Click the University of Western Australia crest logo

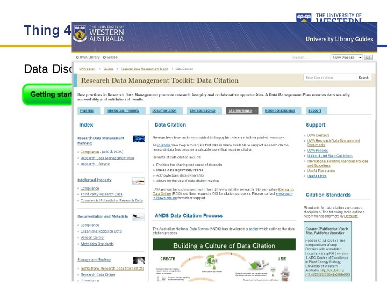(81, 33)
